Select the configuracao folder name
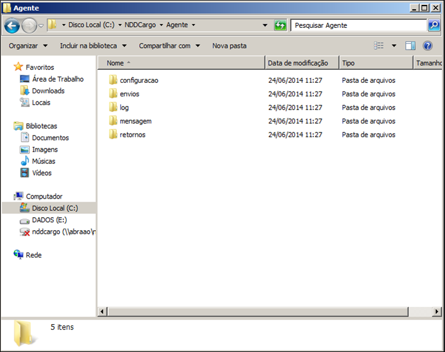 pyautogui.click(x=139, y=80)
